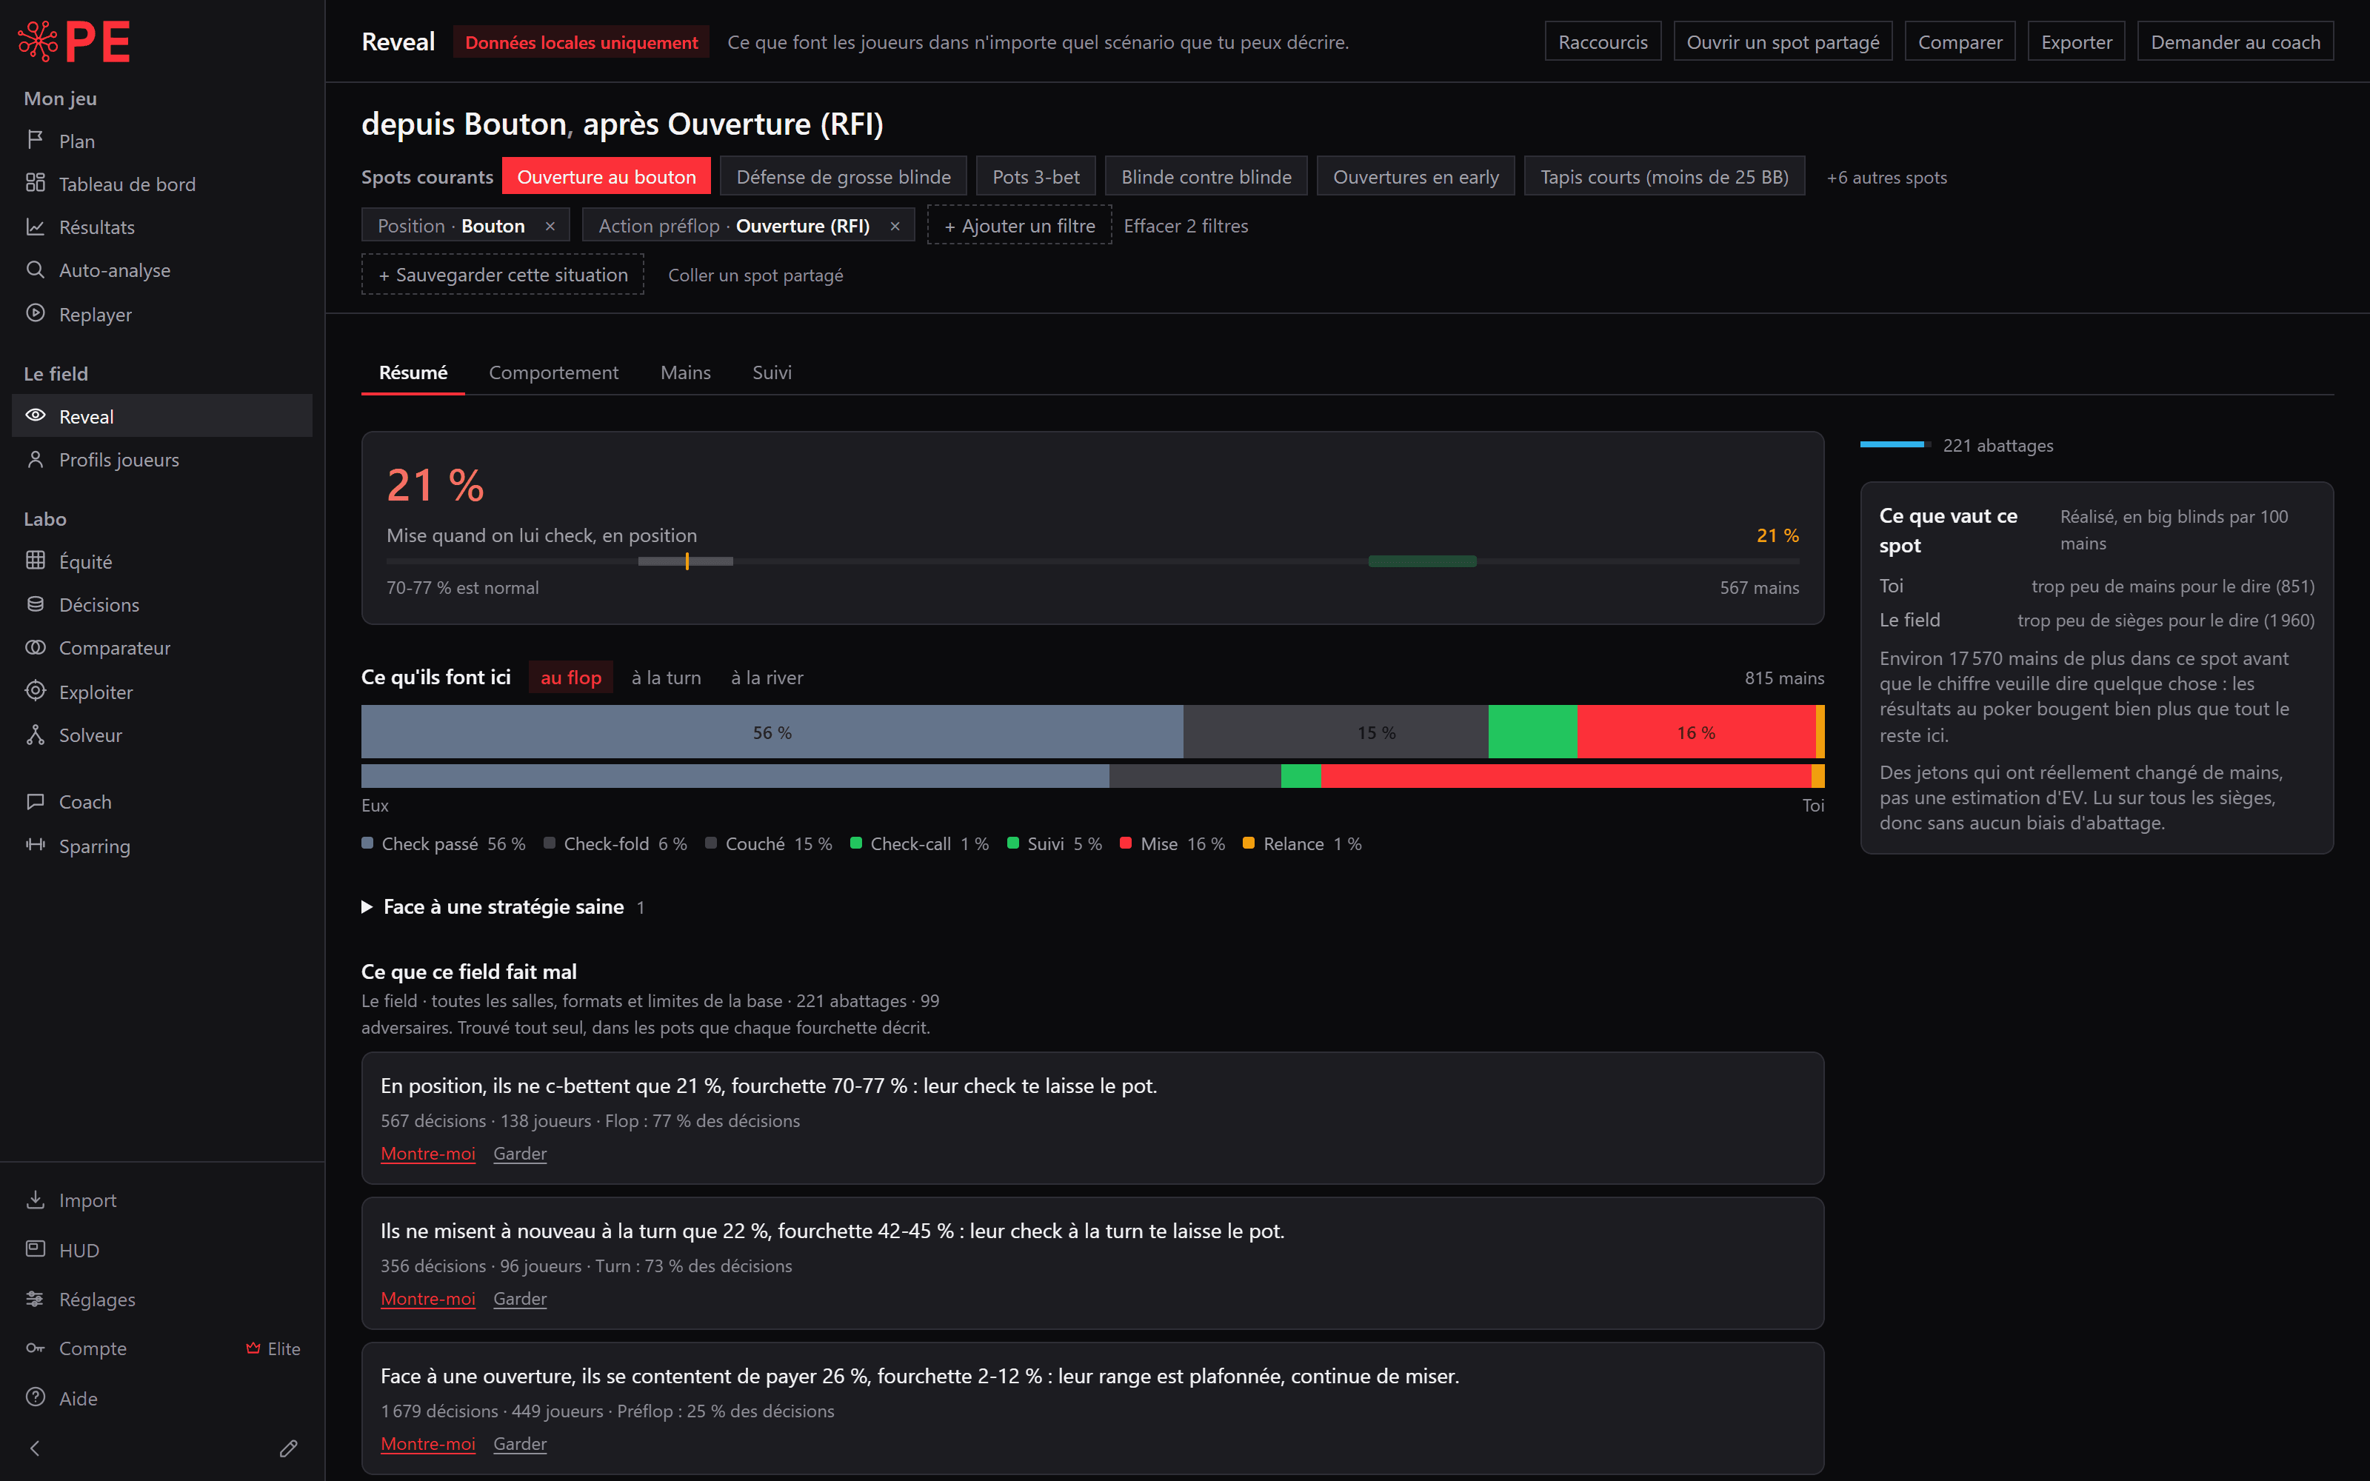This screenshot has height=1481, width=2370.
Task: Click the red Mise 16 % bar segment
Action: point(1696,732)
